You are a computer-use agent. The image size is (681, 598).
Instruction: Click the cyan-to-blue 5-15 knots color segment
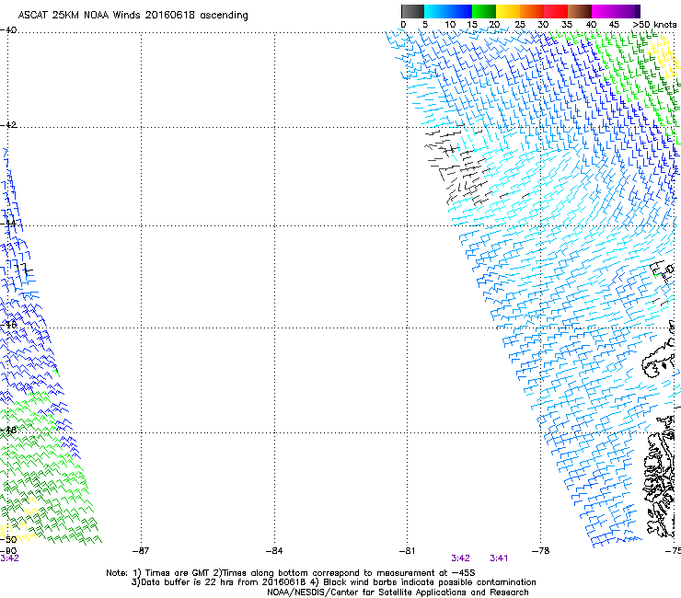(448, 11)
